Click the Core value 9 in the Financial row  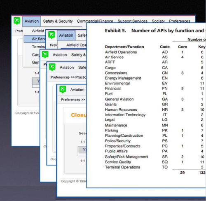pos(183,89)
